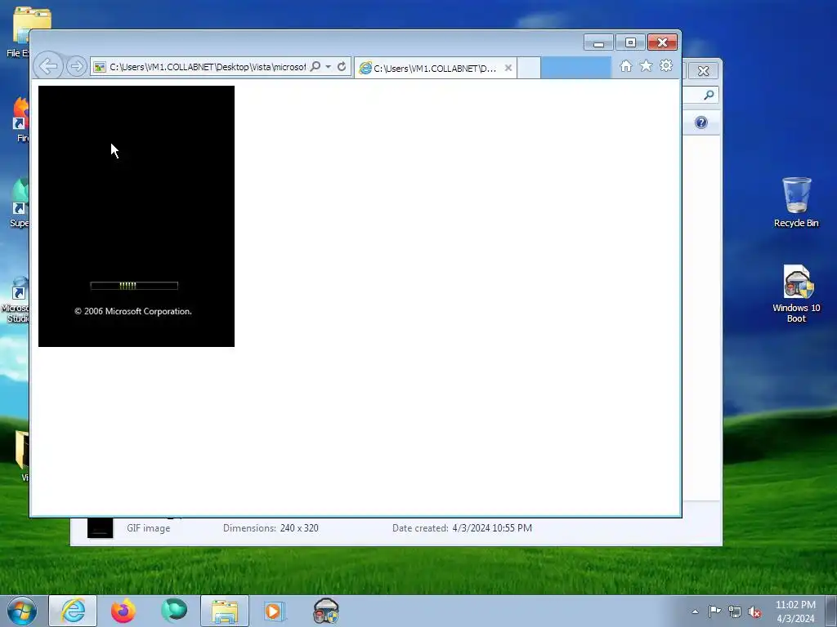Screen dimensions: 837x627
Task: Close the Explorer window behind
Action: coord(703,70)
